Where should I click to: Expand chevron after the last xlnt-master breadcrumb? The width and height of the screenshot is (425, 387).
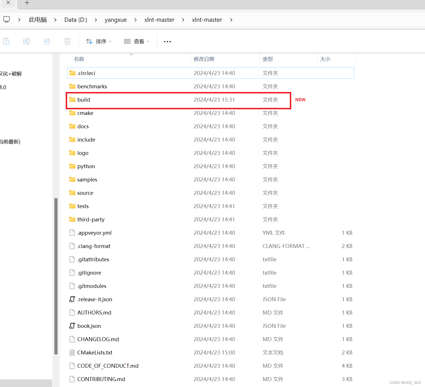point(231,20)
